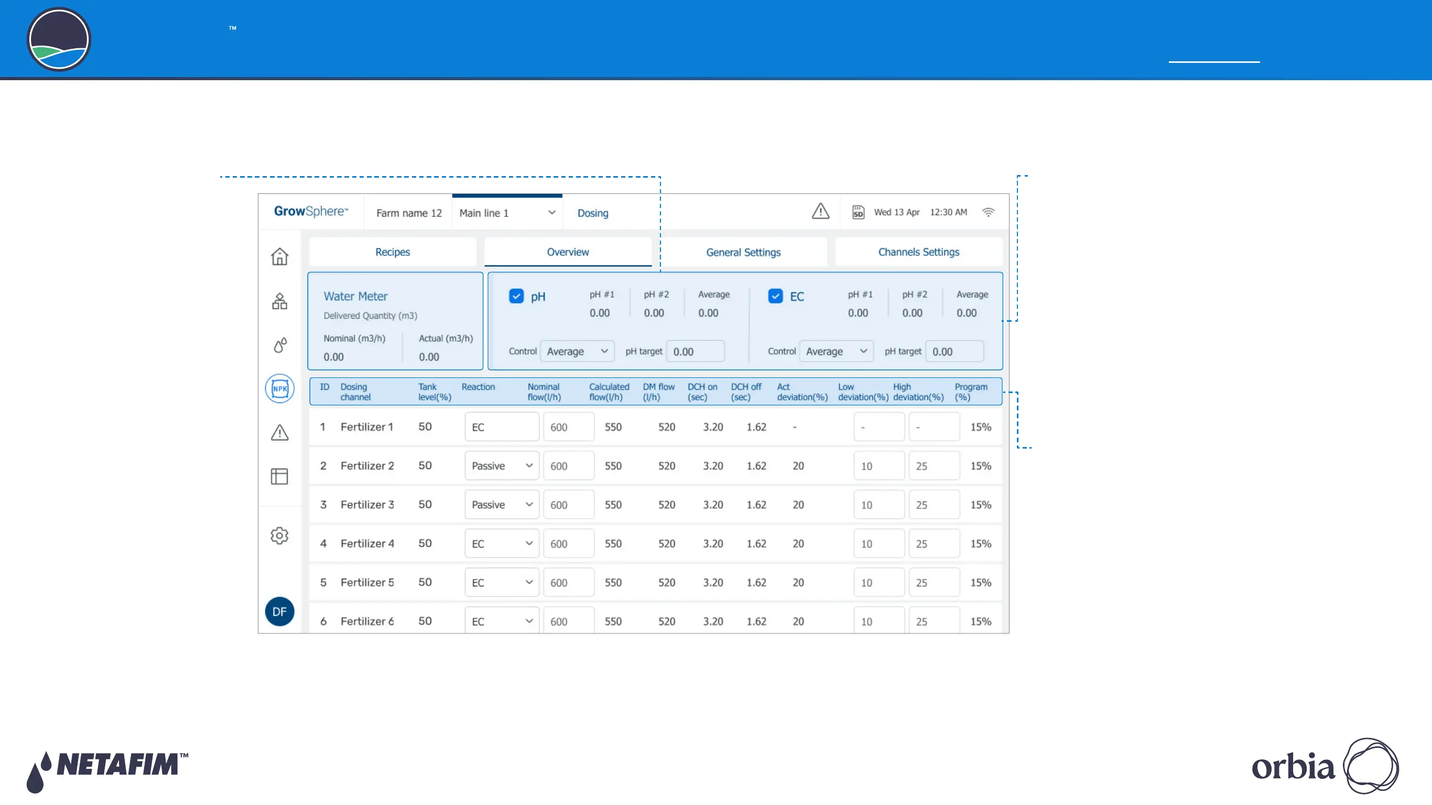Open Fertilizer 5 Reaction dropdown
Screen dimensions: 1432x805
coord(502,583)
